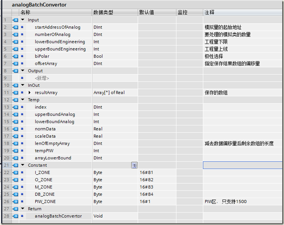Click the tag icon for upperBoundEngineering
The height and width of the screenshot is (225, 284).
[x=15, y=49]
